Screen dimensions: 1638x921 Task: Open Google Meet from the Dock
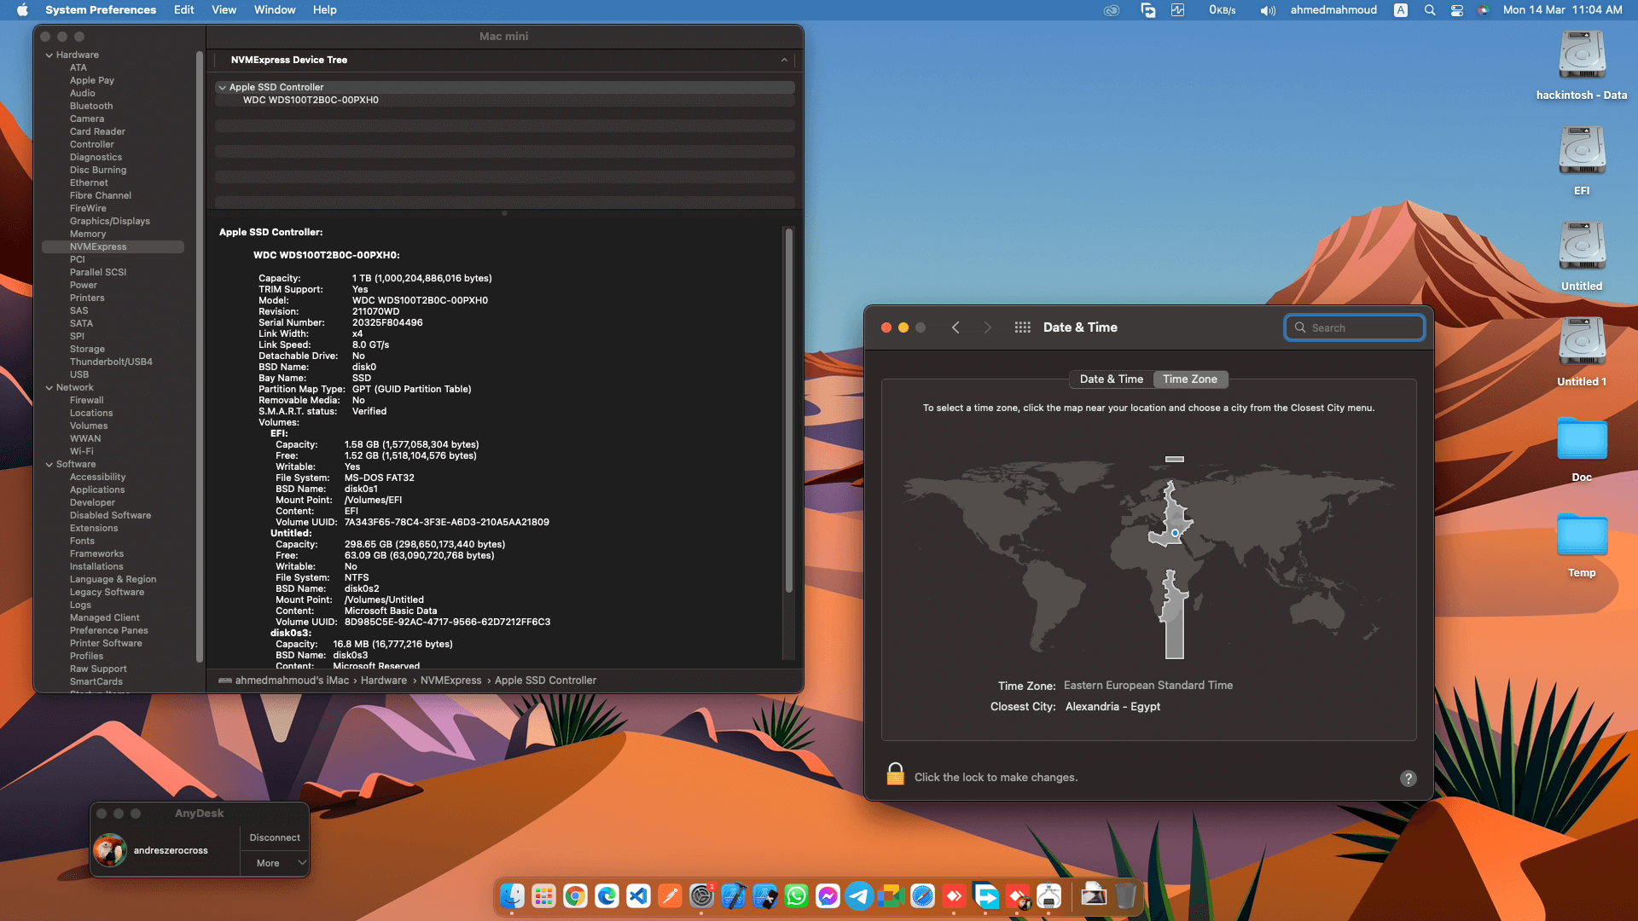[891, 896]
